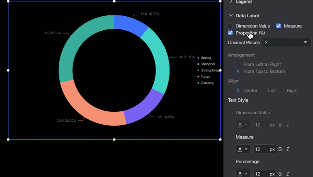Choose Left alignment radio
The image size is (313, 177).
tap(263, 91)
